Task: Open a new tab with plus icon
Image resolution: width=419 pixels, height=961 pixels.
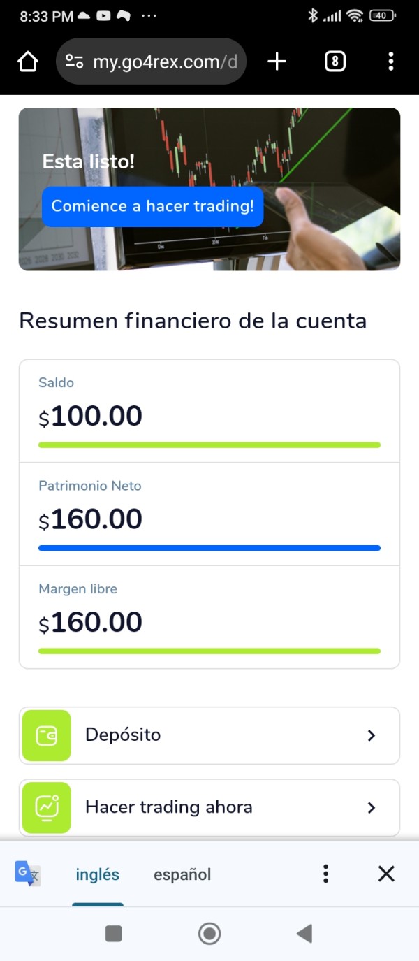Action: 277,62
